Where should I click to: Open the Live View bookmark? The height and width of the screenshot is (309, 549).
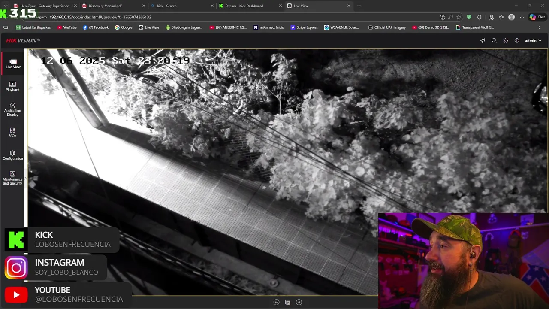[149, 27]
